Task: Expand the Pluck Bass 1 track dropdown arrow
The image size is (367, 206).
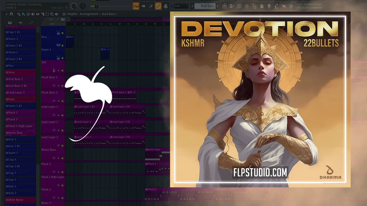Action: (59, 86)
